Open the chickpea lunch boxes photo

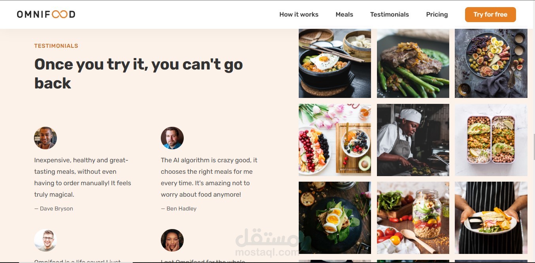(491, 140)
